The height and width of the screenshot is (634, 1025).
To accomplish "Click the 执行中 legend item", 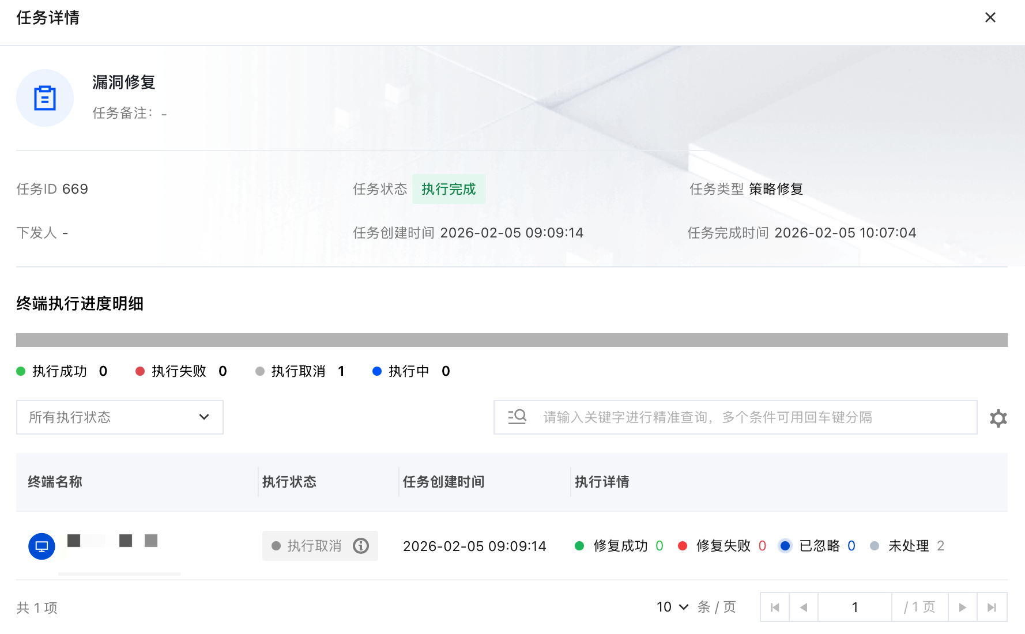I will (411, 371).
